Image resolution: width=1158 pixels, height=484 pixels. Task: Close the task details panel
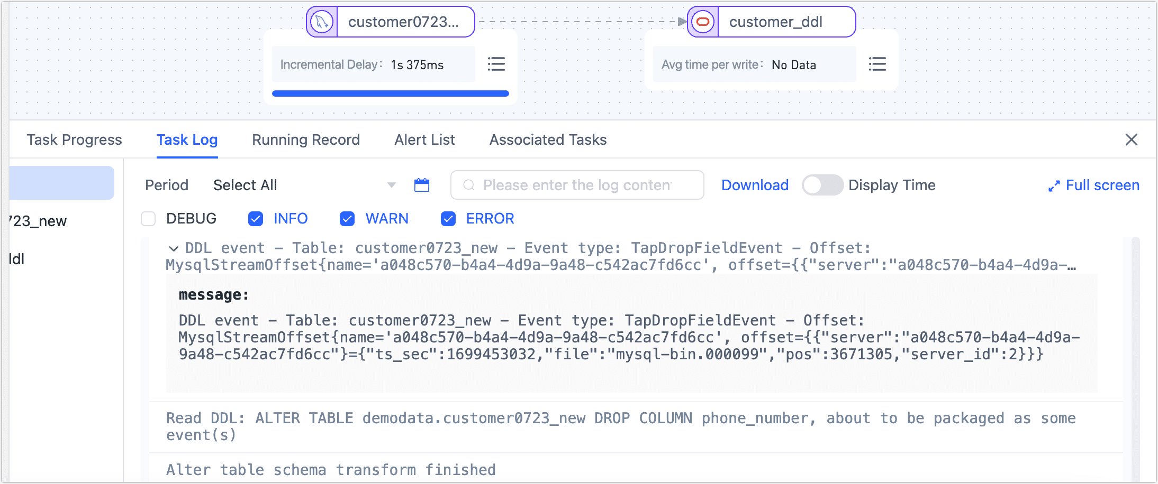1132,139
